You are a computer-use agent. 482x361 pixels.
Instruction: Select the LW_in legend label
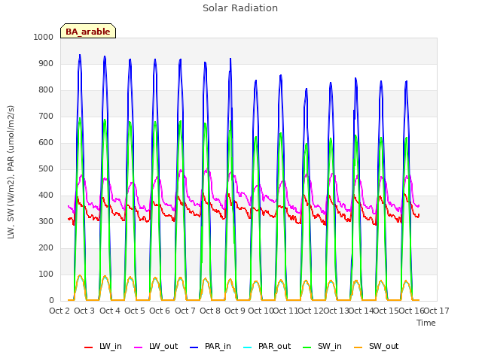111,346
